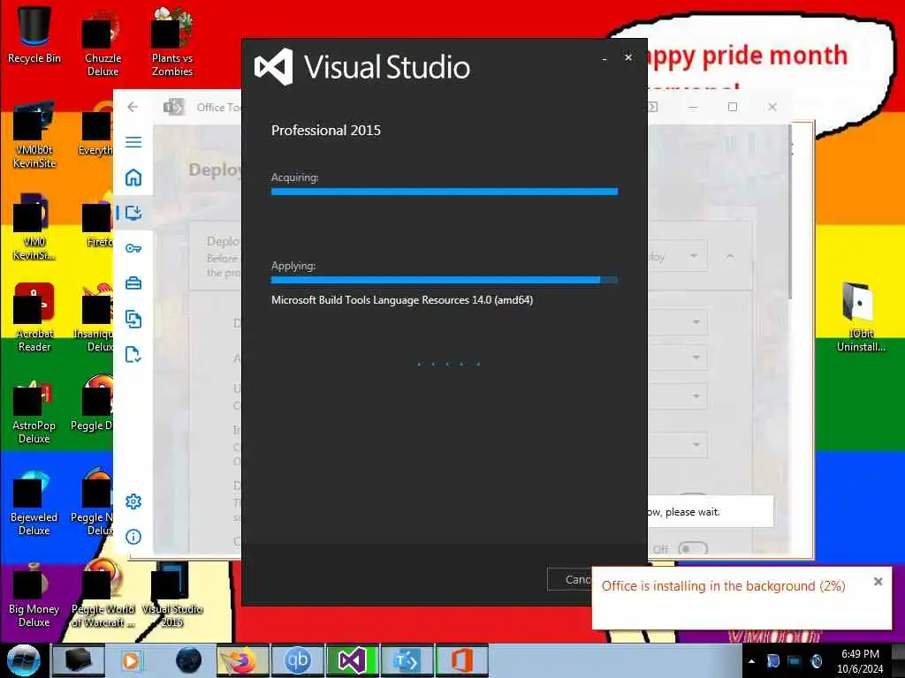The image size is (905, 678).
Task: Open Bejeweled Deluxe desktop shortcut
Action: tap(34, 502)
